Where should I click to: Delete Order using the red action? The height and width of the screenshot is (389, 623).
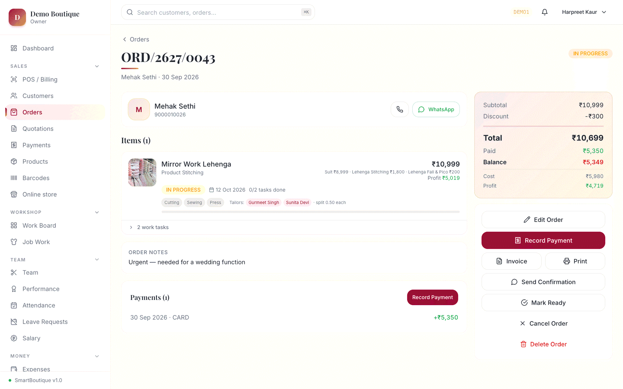[543, 344]
